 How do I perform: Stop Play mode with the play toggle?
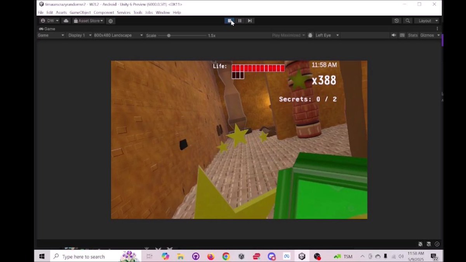coord(230,21)
